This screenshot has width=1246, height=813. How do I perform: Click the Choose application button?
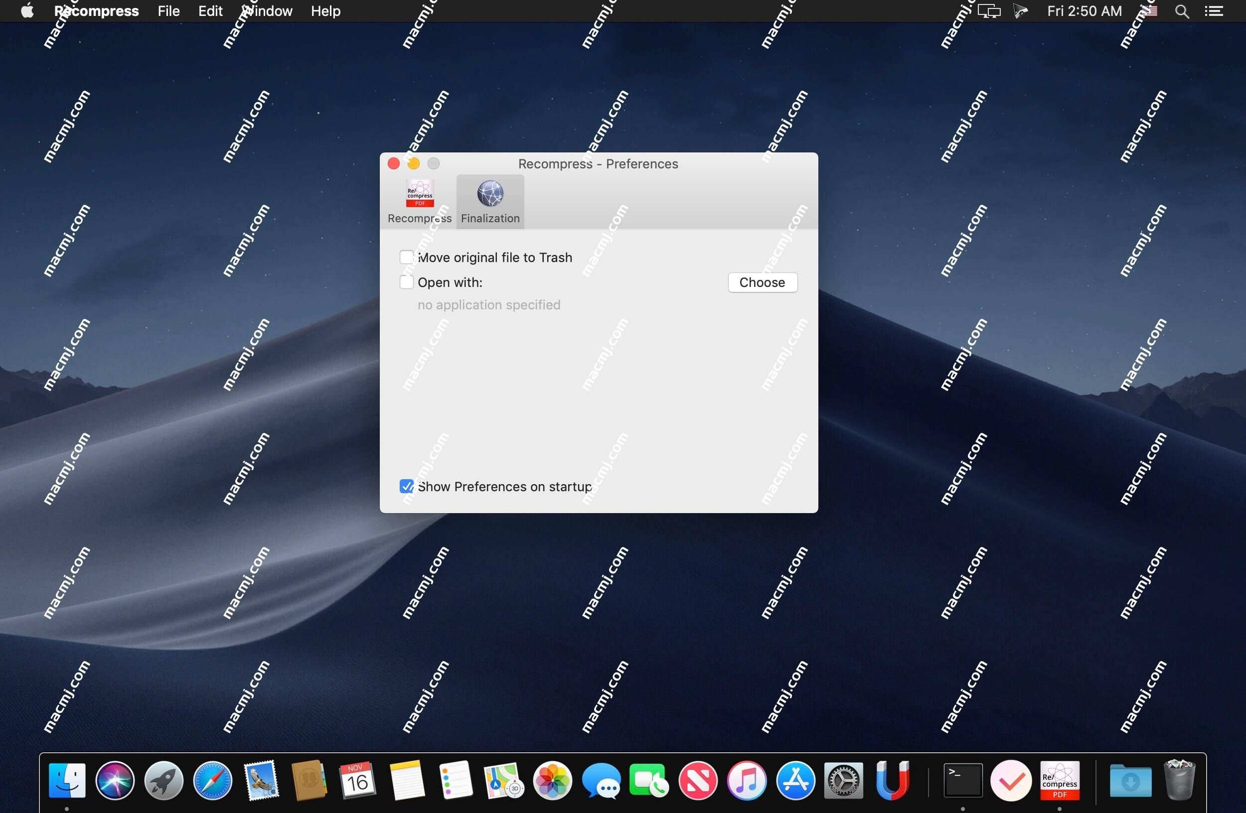coord(762,282)
